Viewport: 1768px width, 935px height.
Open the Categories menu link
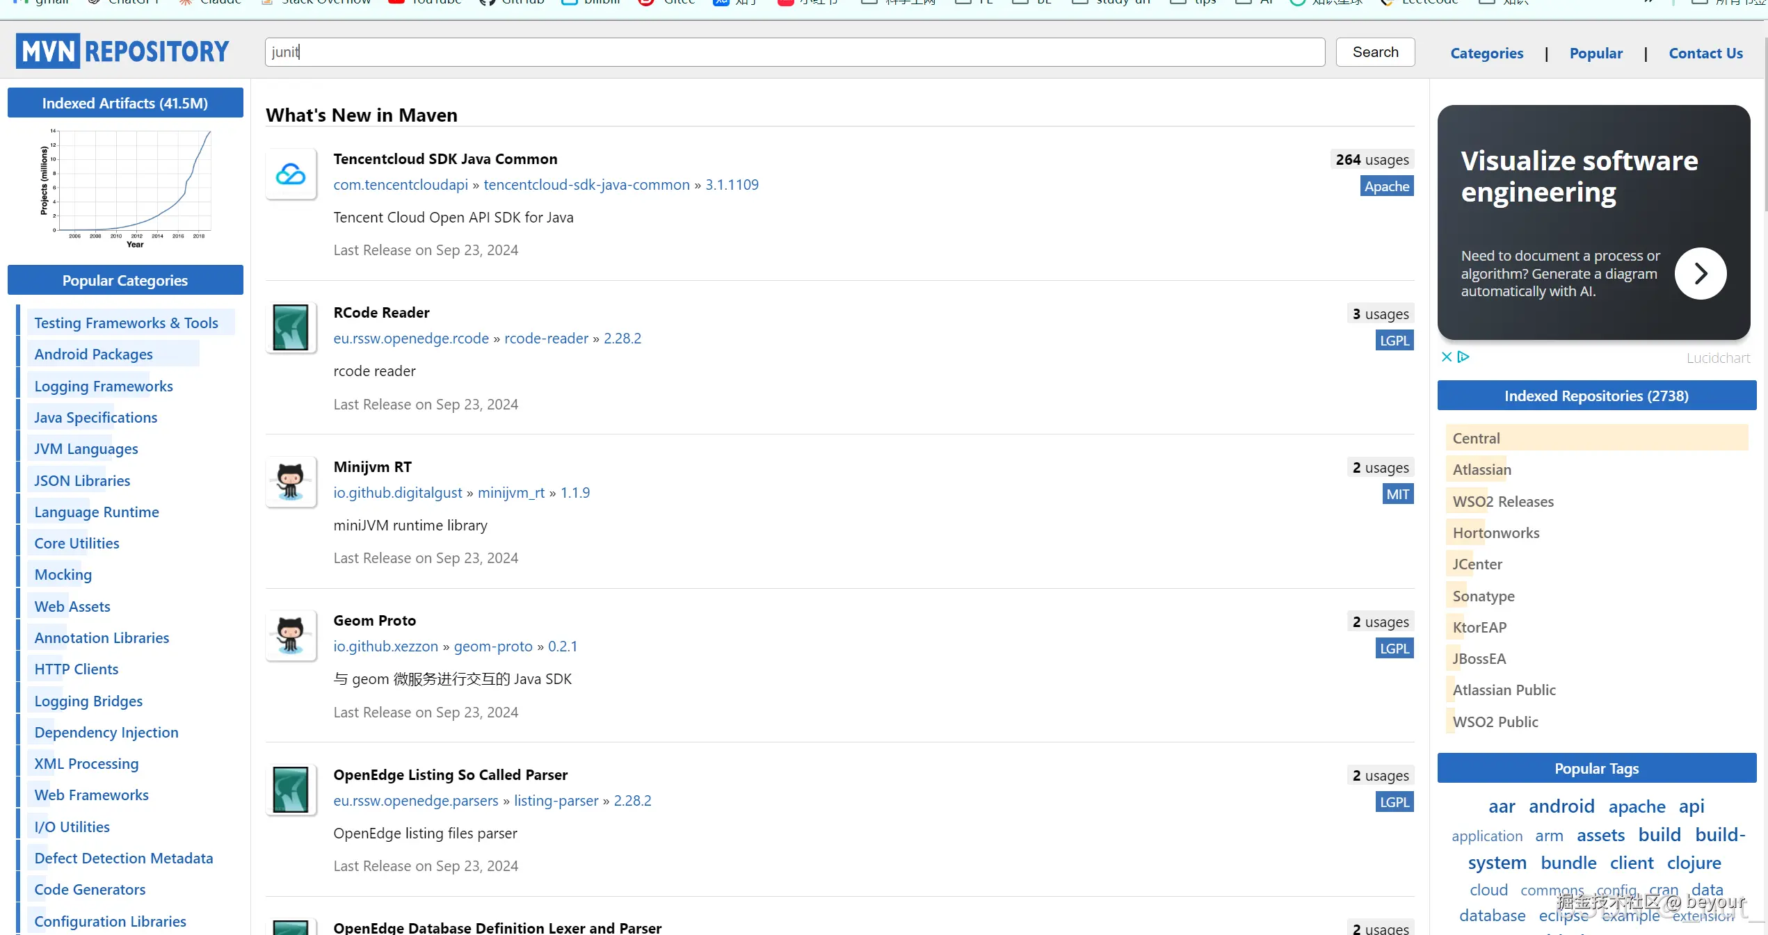[x=1486, y=54]
